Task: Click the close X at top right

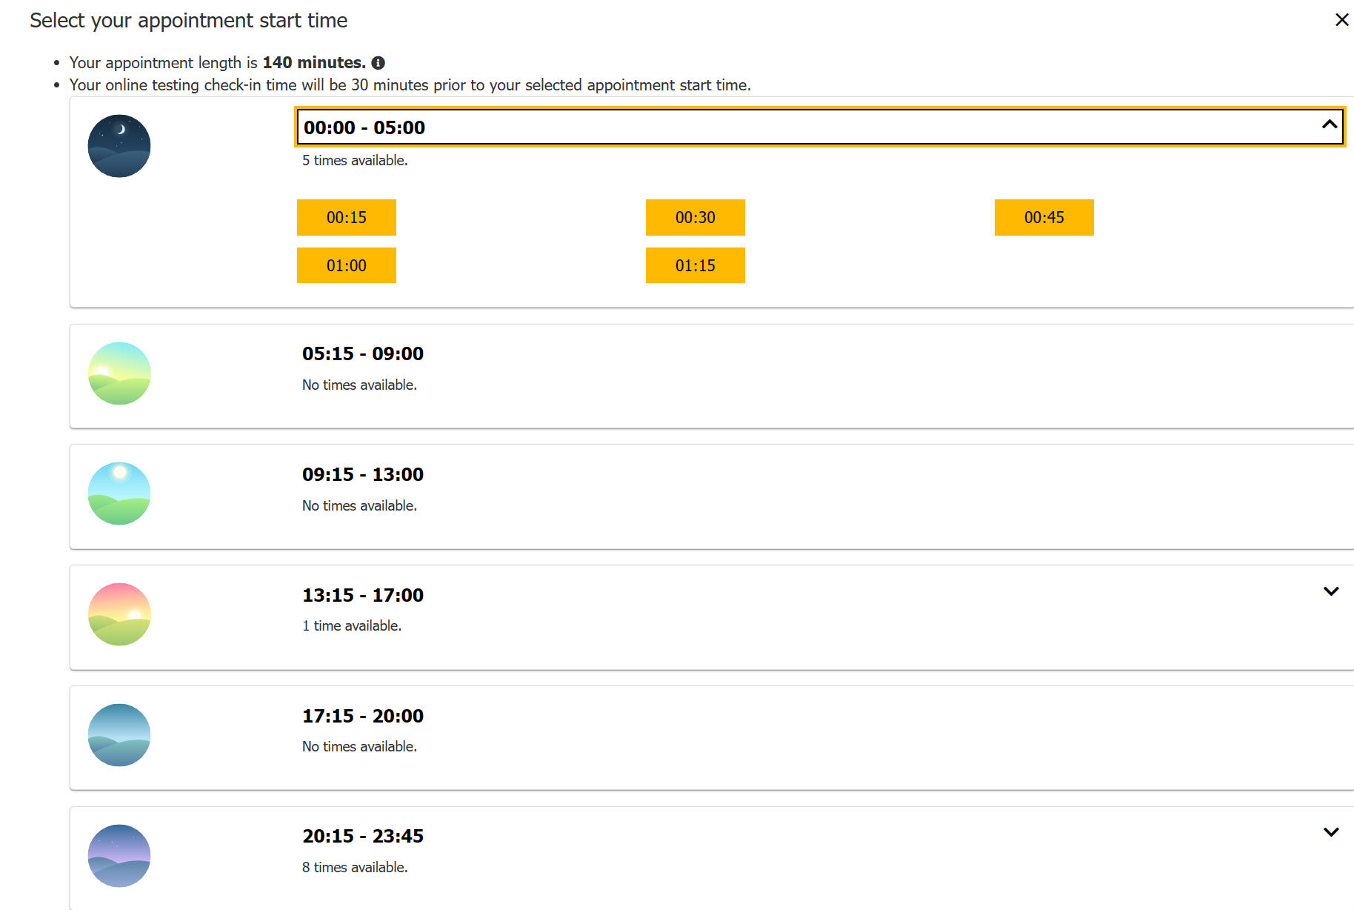Action: pos(1342,19)
